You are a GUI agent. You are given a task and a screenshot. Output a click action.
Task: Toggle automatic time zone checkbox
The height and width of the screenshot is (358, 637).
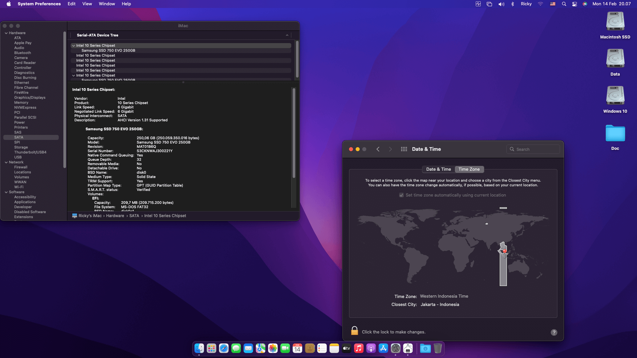pos(401,195)
